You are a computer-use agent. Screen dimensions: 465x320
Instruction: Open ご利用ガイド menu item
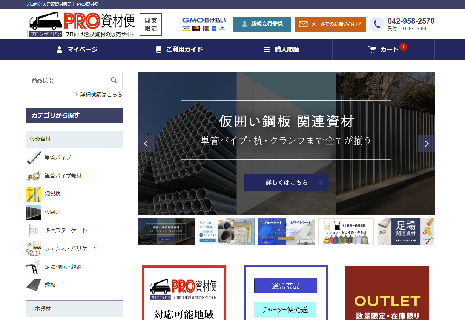coord(179,50)
